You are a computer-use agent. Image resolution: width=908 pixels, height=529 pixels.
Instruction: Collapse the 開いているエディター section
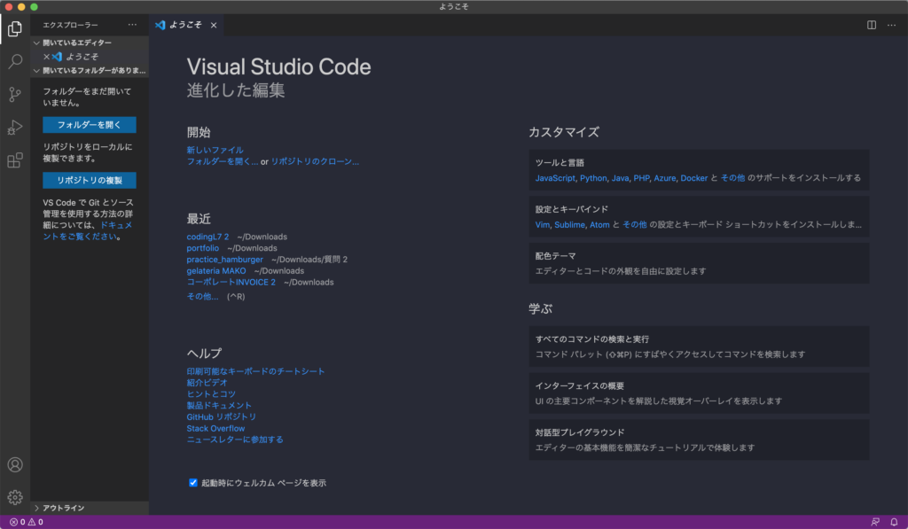pos(90,43)
